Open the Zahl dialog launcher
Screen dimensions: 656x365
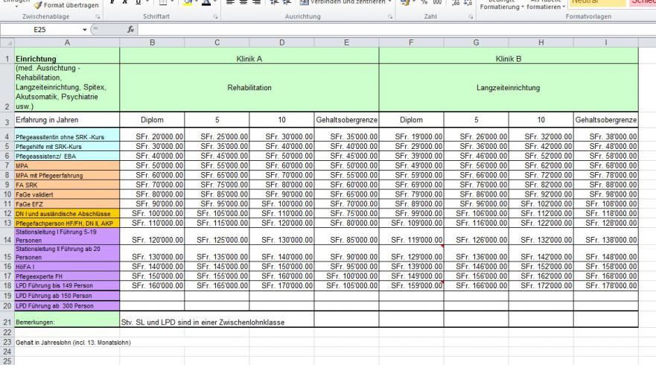[x=471, y=16]
